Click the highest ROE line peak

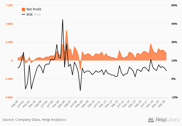pyautogui.click(x=63, y=20)
